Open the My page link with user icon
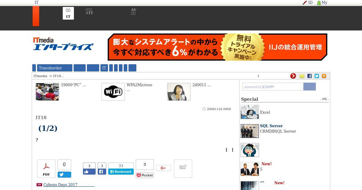This screenshot has height=190, width=362. tap(322, 3)
